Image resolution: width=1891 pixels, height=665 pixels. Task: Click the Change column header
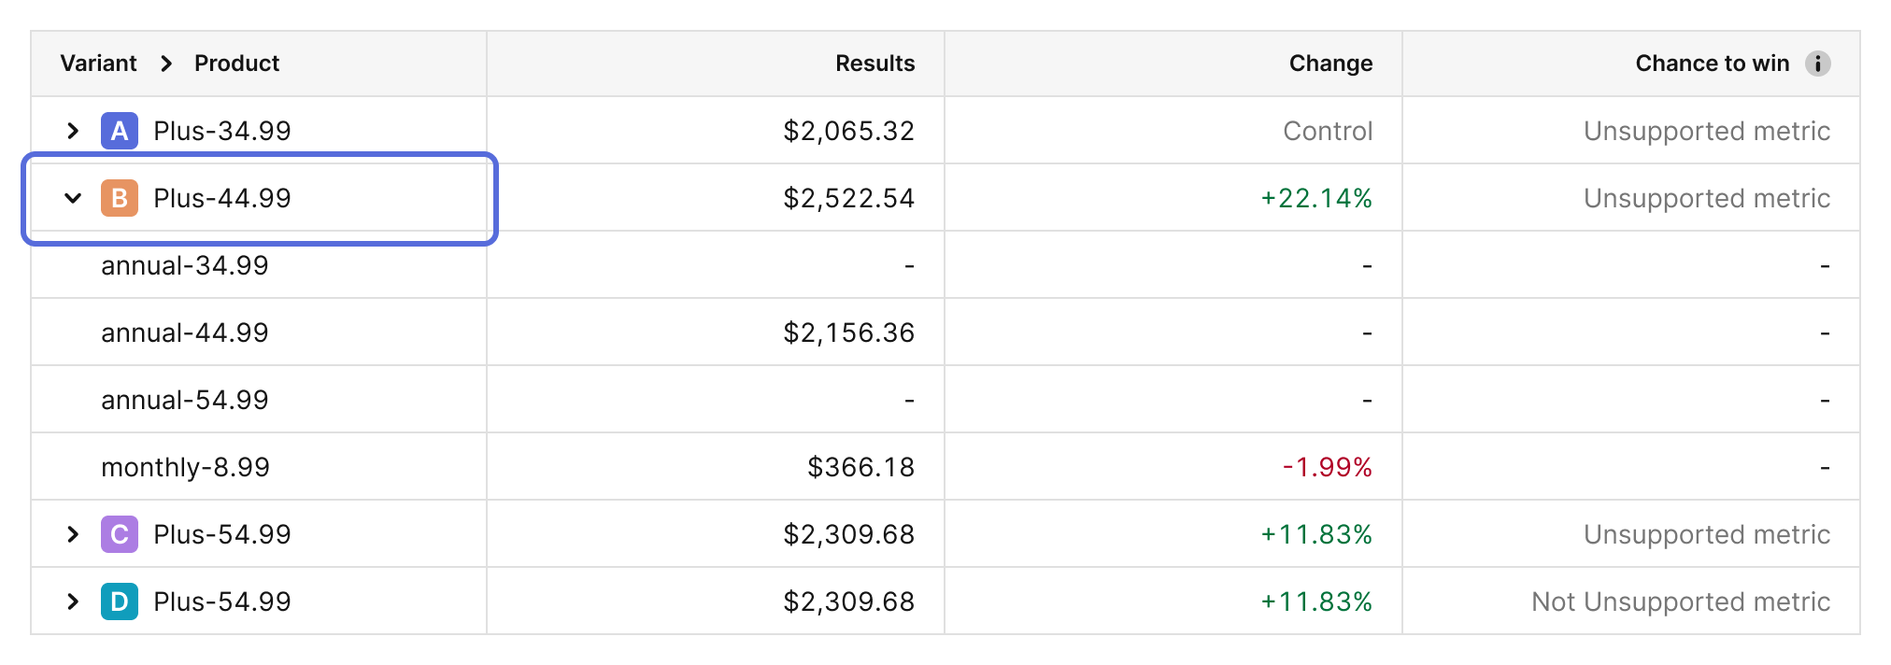[x=1330, y=64]
